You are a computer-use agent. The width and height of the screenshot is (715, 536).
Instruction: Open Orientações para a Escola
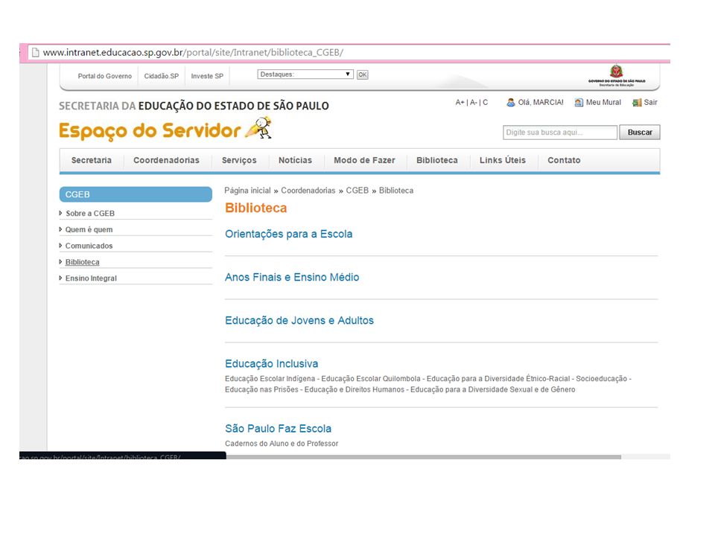pyautogui.click(x=289, y=234)
